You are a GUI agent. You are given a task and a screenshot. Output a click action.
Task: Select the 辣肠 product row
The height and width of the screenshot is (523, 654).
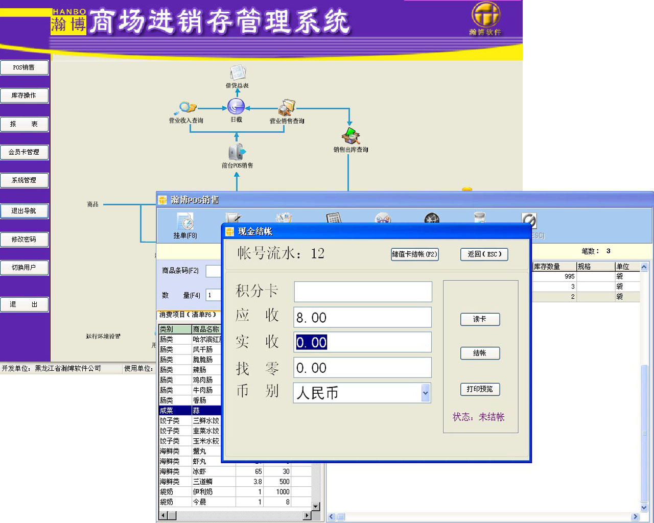(x=190, y=370)
